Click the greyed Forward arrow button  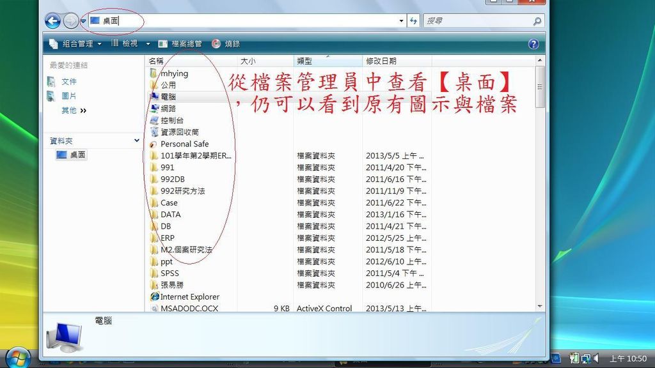[x=71, y=21]
